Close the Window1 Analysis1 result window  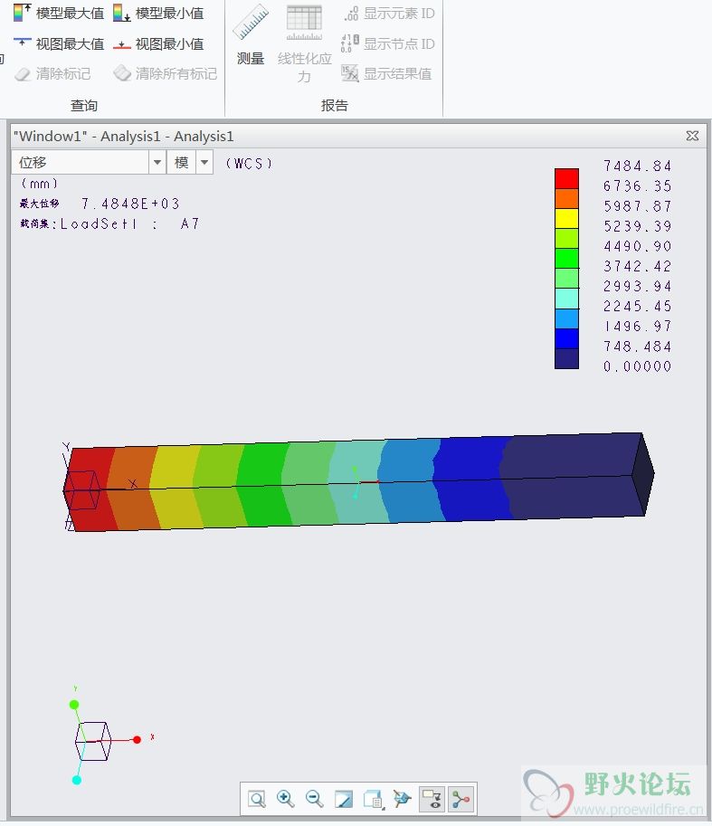692,136
